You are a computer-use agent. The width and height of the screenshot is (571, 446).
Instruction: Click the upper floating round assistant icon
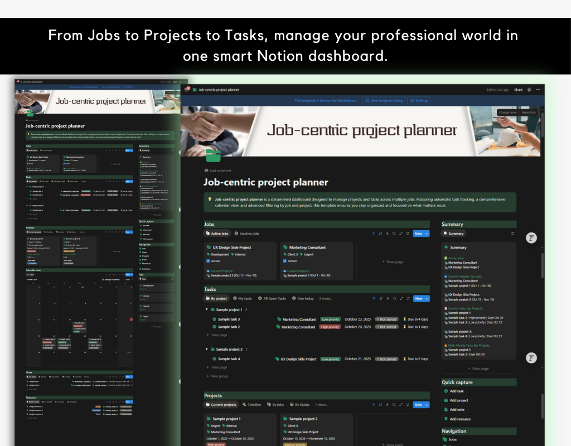pos(531,238)
